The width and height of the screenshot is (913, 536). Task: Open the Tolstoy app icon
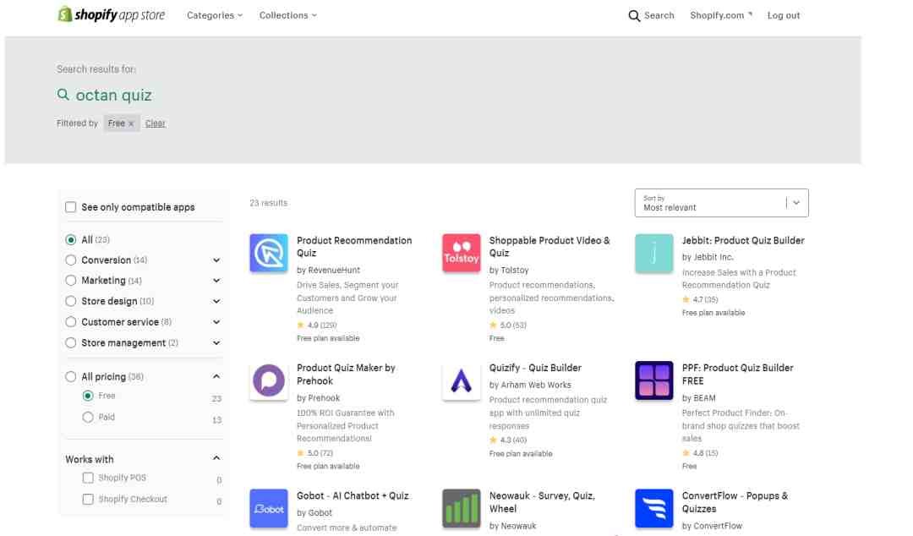click(462, 253)
